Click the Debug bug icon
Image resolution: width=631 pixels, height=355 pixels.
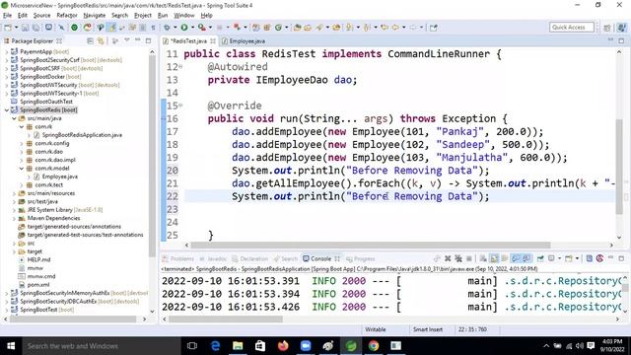pos(167,28)
